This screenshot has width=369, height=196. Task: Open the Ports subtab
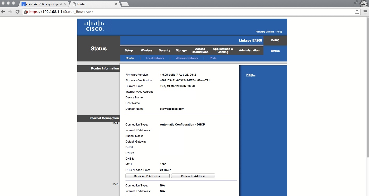coord(213,58)
